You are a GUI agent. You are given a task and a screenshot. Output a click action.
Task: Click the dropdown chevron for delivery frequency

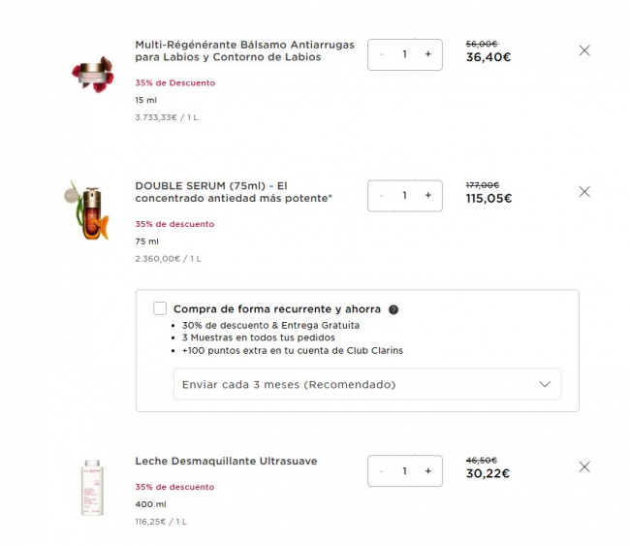[x=544, y=384]
